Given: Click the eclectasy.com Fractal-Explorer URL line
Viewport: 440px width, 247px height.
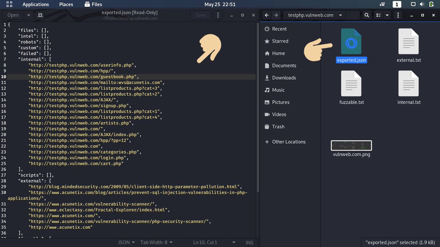Looking at the screenshot, I should 99,210.
